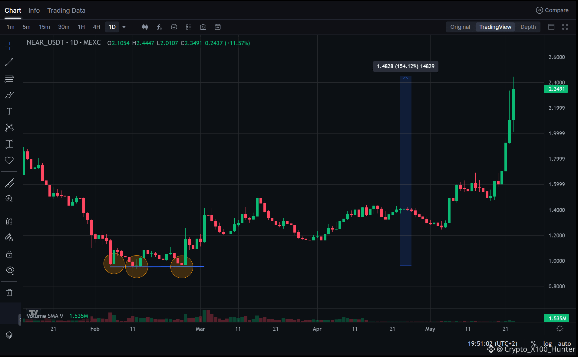The width and height of the screenshot is (578, 357).
Task: Open the pattern drawing tool
Action: 9,127
